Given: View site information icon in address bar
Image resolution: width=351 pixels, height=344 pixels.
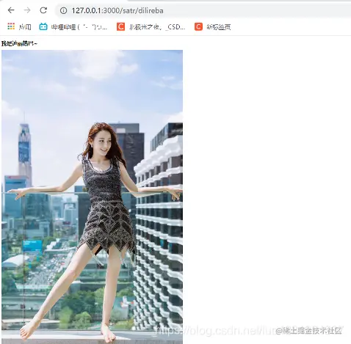Looking at the screenshot, I should pos(63,10).
